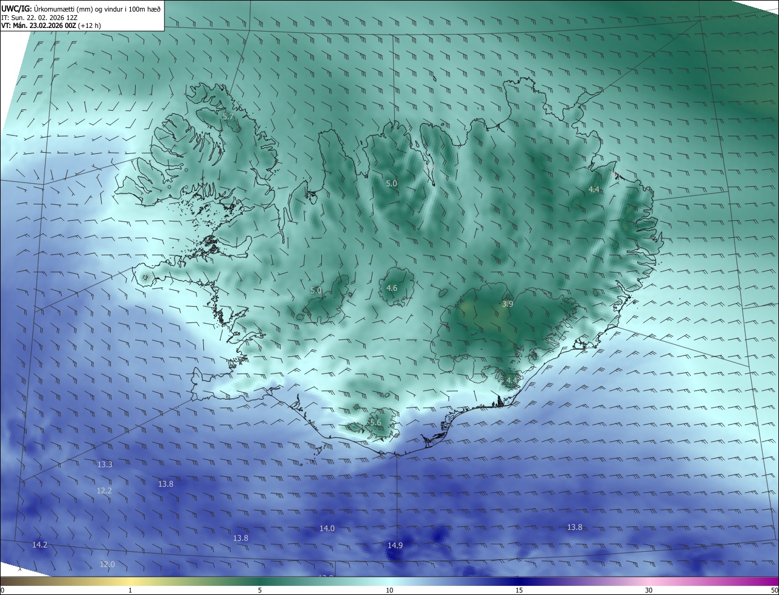Click the 4.6 value on Hofsjökull glacier
The width and height of the screenshot is (779, 595).
click(392, 288)
